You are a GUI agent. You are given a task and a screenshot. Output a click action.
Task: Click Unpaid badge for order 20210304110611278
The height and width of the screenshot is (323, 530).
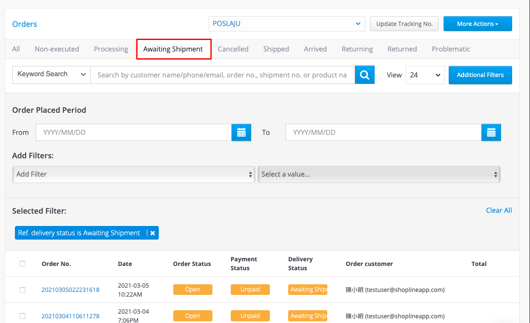click(250, 316)
